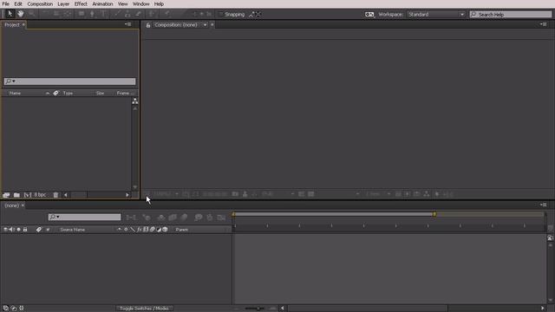Create a new composition from Project panel
Image resolution: width=555 pixels, height=312 pixels.
pyautogui.click(x=28, y=195)
